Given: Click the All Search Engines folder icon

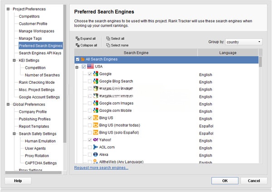Looking at the screenshot, I should (83, 59).
